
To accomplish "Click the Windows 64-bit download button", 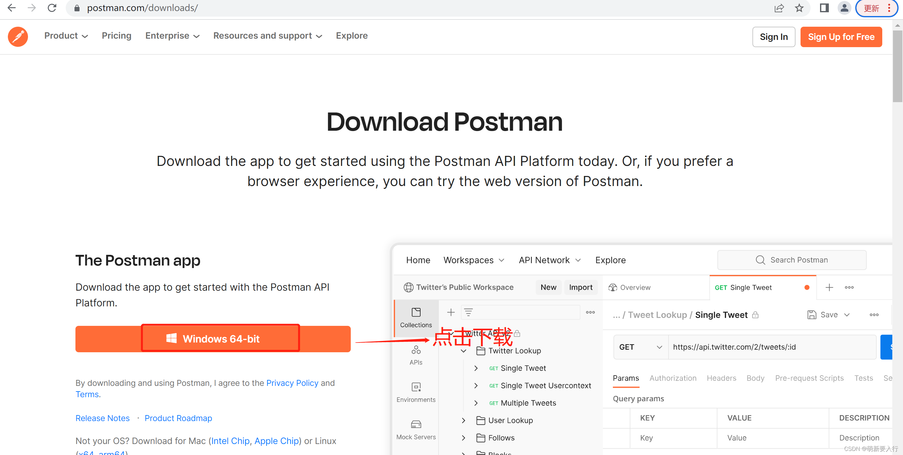I will [x=221, y=338].
